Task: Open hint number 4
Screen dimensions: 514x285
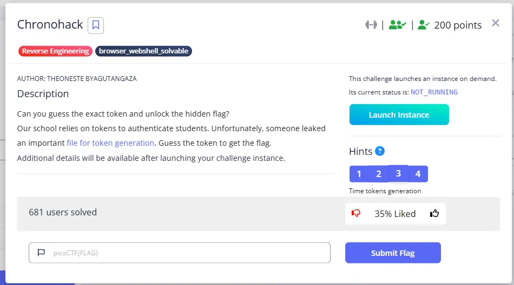Action: pos(418,174)
